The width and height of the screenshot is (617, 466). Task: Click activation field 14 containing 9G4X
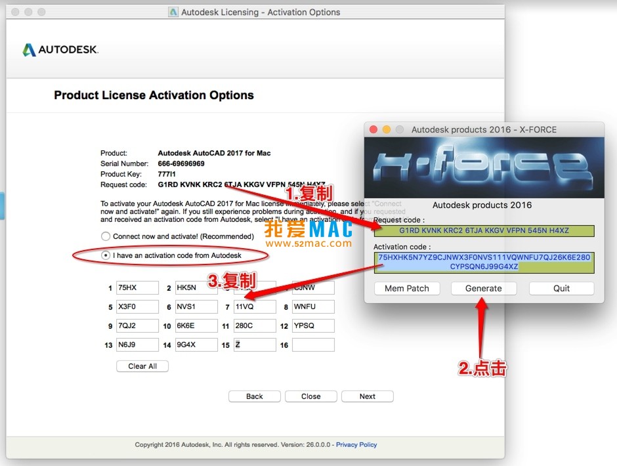pos(196,345)
